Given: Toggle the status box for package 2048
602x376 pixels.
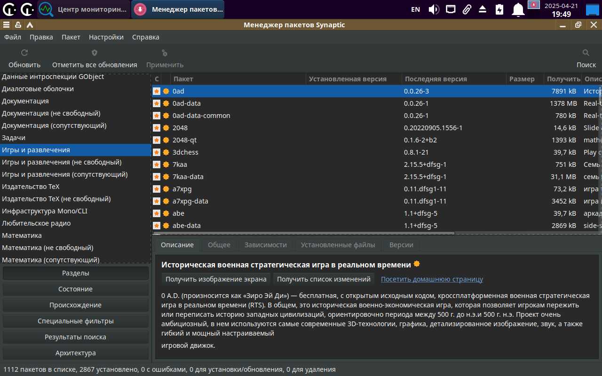Looking at the screenshot, I should coord(157,128).
